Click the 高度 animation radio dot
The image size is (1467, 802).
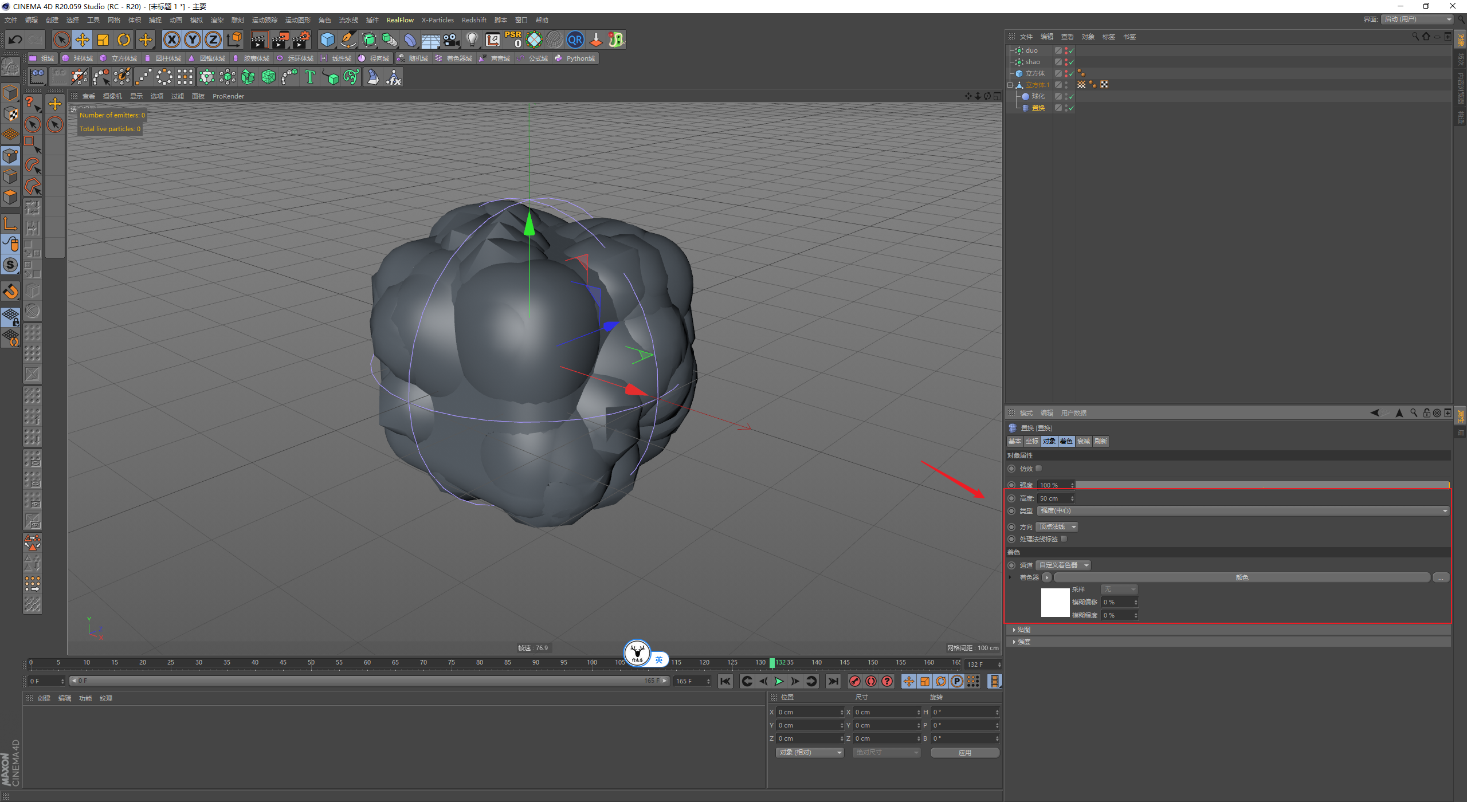(x=1011, y=498)
